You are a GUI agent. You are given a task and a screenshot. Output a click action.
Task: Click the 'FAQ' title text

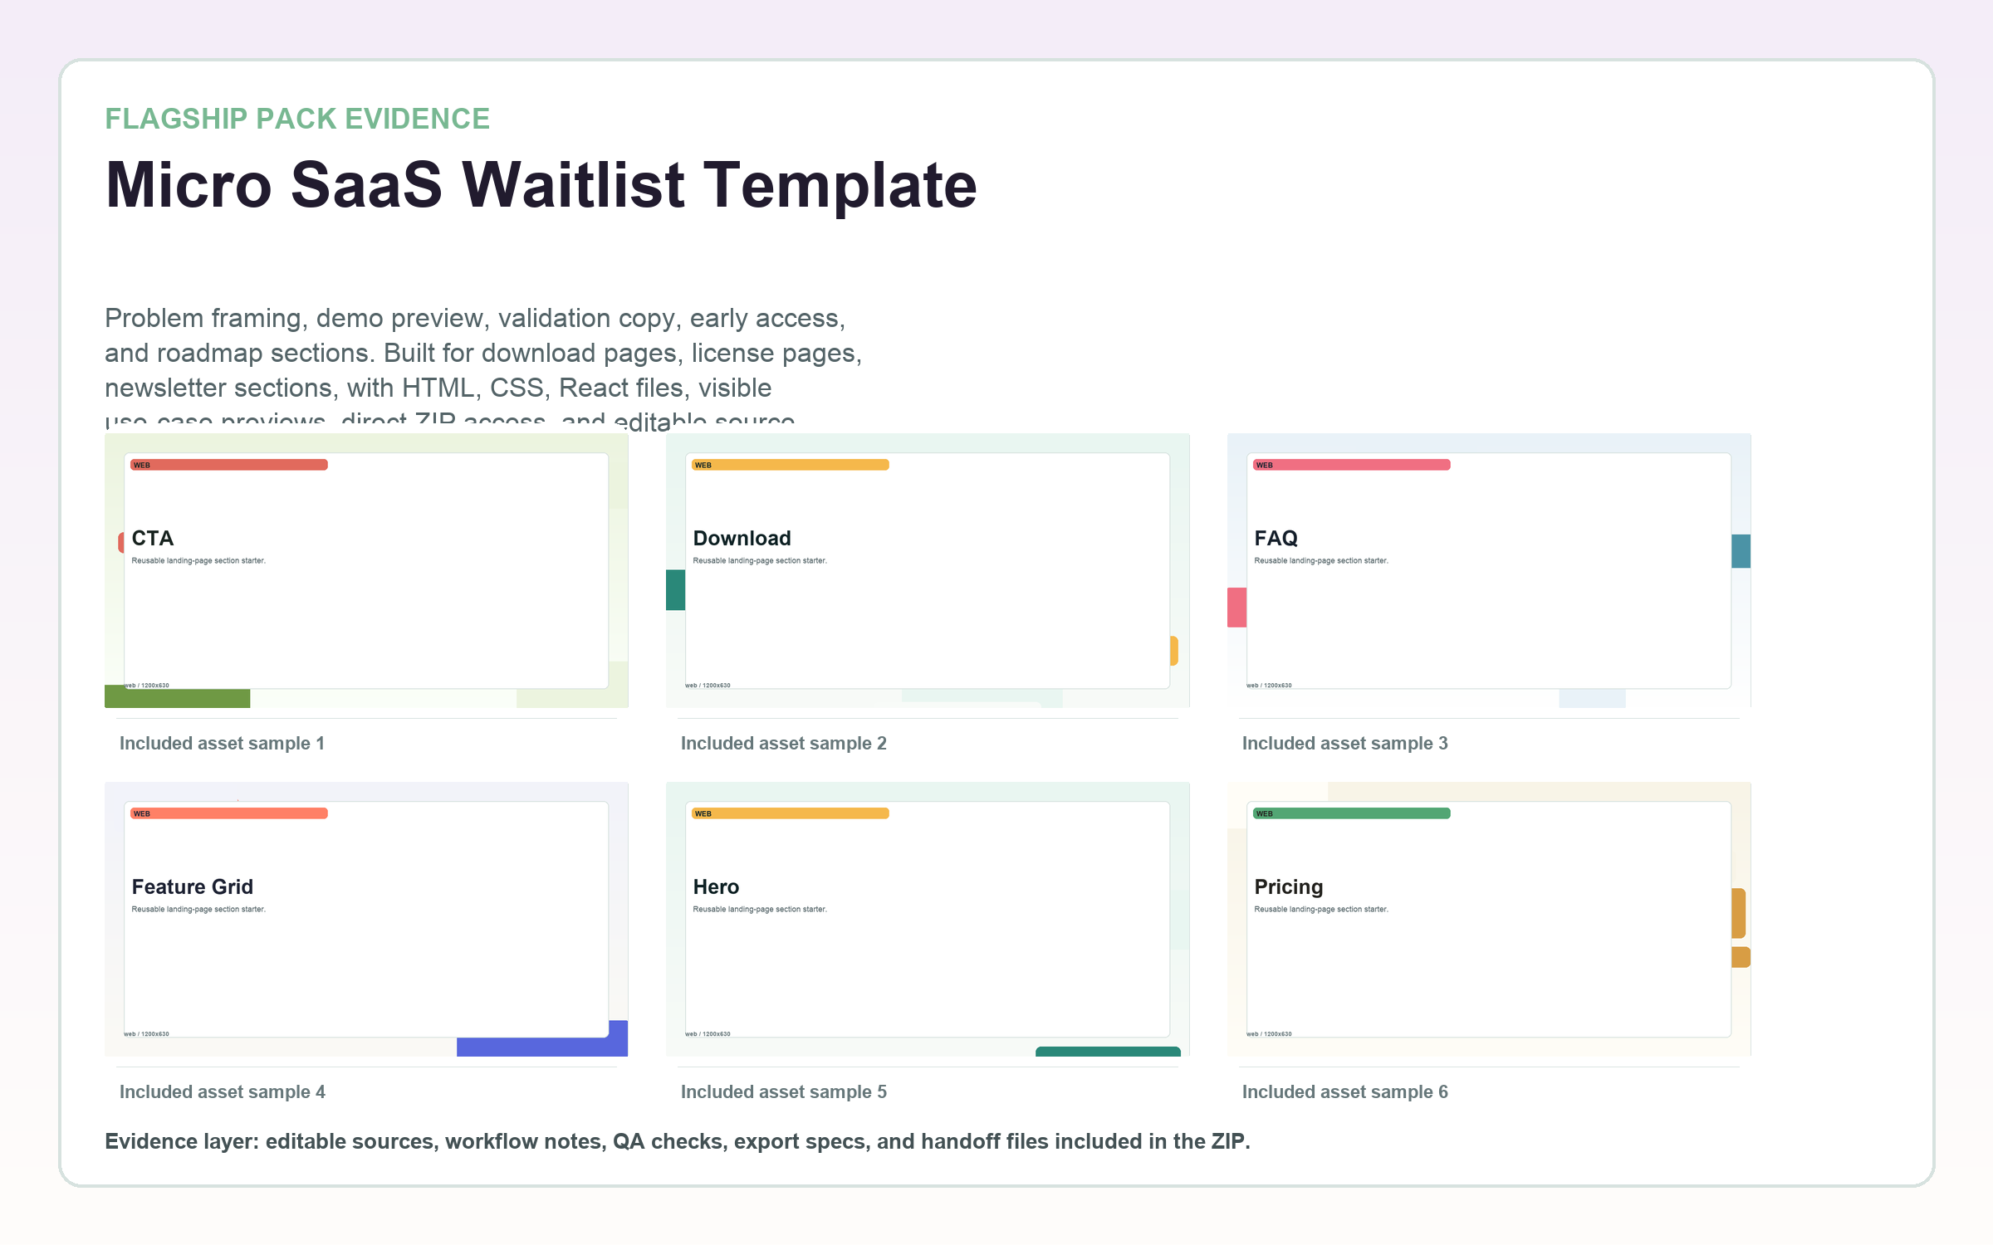(1276, 538)
